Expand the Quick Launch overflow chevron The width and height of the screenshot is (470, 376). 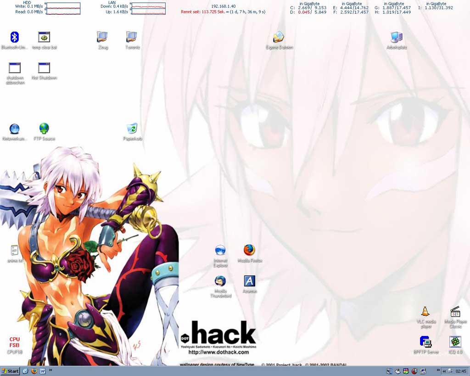tap(50, 370)
